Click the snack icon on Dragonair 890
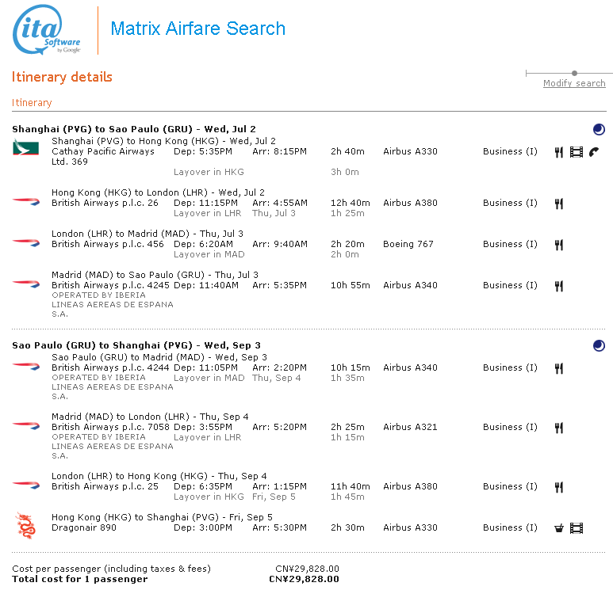Viewport: 613px width, 594px height. (x=558, y=528)
